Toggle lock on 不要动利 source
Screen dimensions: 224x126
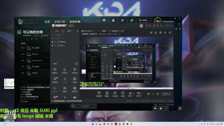(x=55, y=42)
